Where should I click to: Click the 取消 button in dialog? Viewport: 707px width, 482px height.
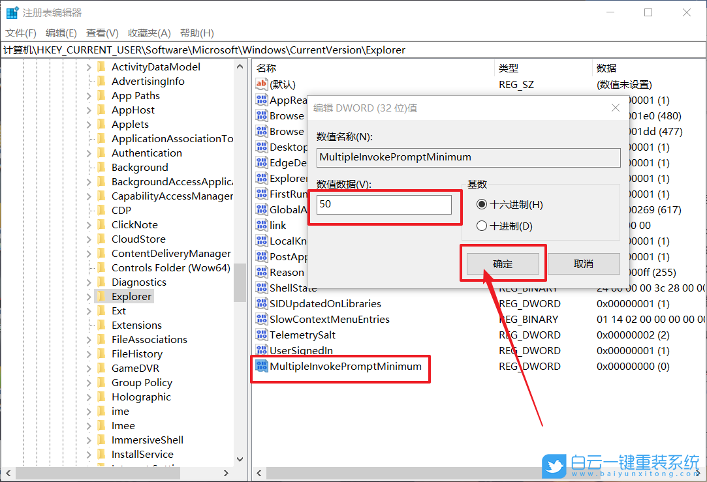pos(583,264)
